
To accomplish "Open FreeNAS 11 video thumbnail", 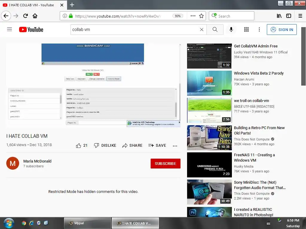I will click(x=209, y=165).
